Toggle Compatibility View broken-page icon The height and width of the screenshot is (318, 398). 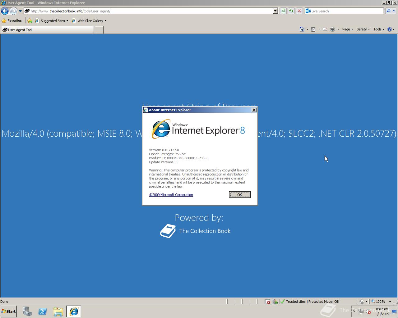click(x=283, y=11)
